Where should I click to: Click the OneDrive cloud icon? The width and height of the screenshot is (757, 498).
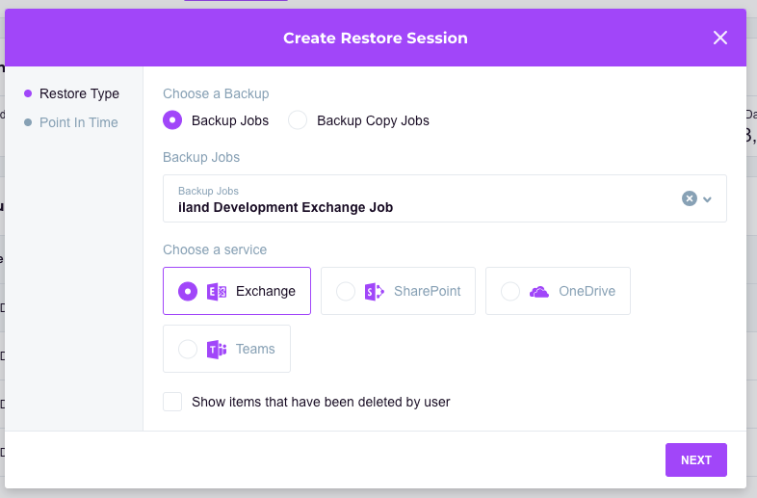[539, 291]
